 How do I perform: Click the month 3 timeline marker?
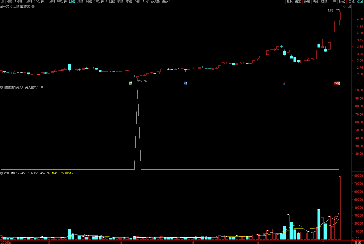[49, 242]
